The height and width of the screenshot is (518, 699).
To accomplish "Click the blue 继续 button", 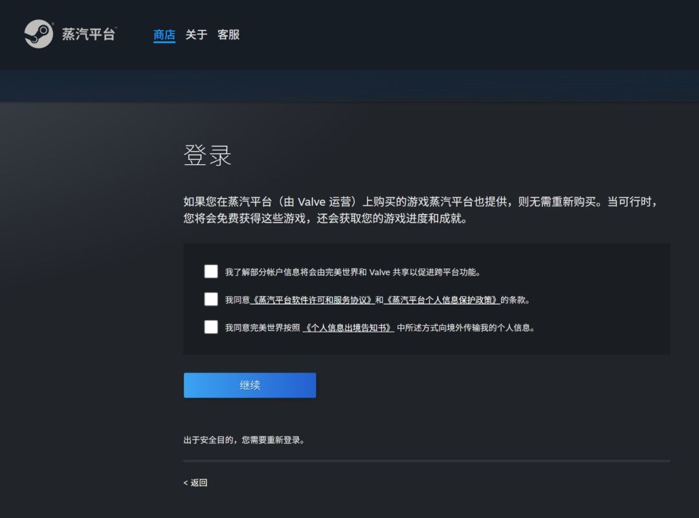I will 250,385.
